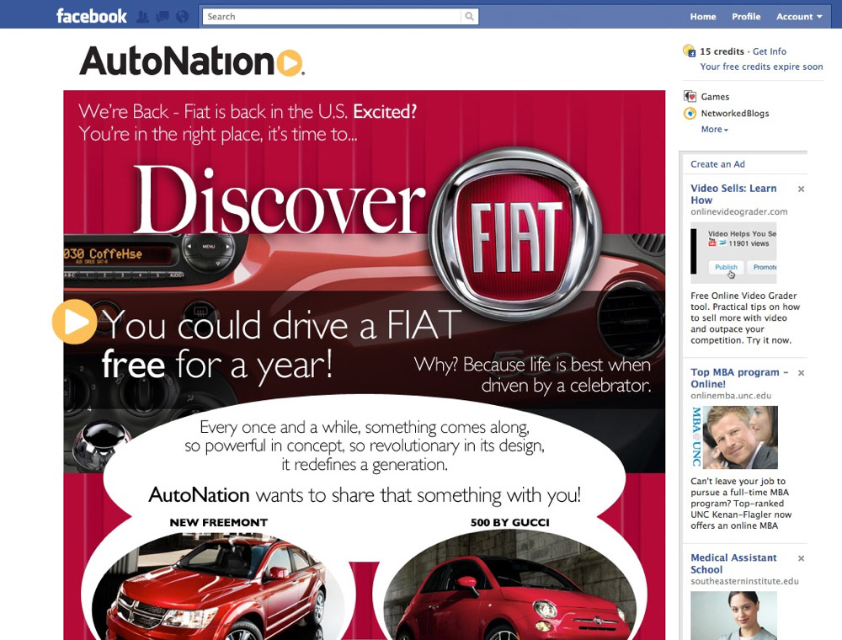The width and height of the screenshot is (842, 640).
Task: Hide the Top MBA program ad
Action: pyautogui.click(x=800, y=374)
